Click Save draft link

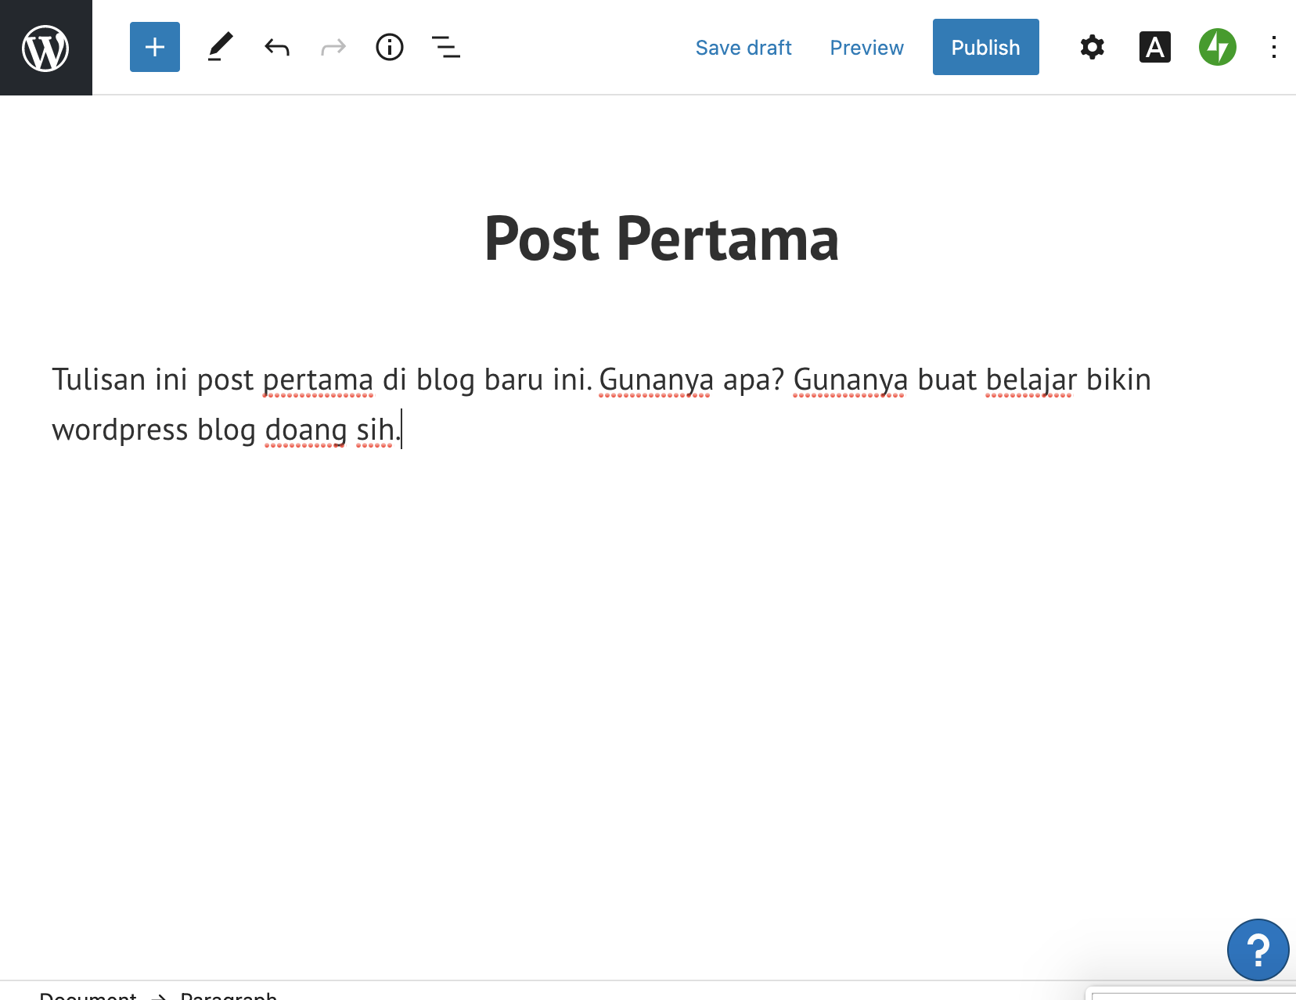(743, 48)
